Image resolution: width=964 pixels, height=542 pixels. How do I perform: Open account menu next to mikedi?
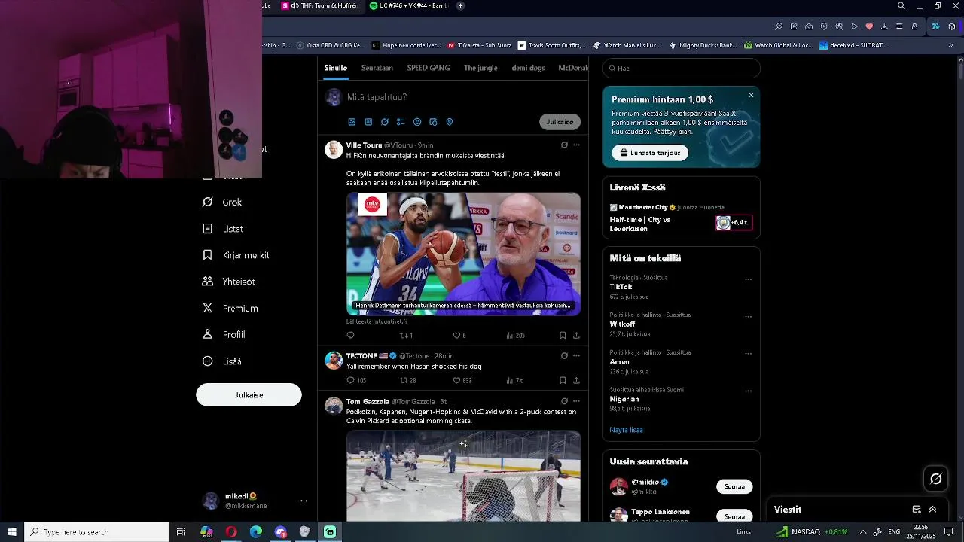point(304,501)
